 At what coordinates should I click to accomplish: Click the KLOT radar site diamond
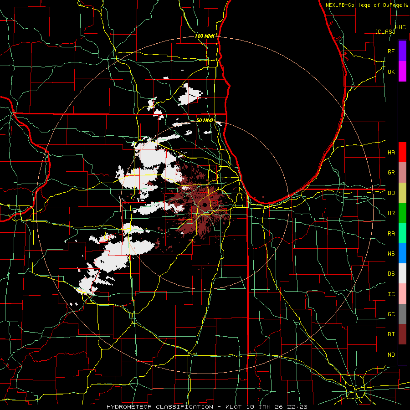[x=205, y=205]
